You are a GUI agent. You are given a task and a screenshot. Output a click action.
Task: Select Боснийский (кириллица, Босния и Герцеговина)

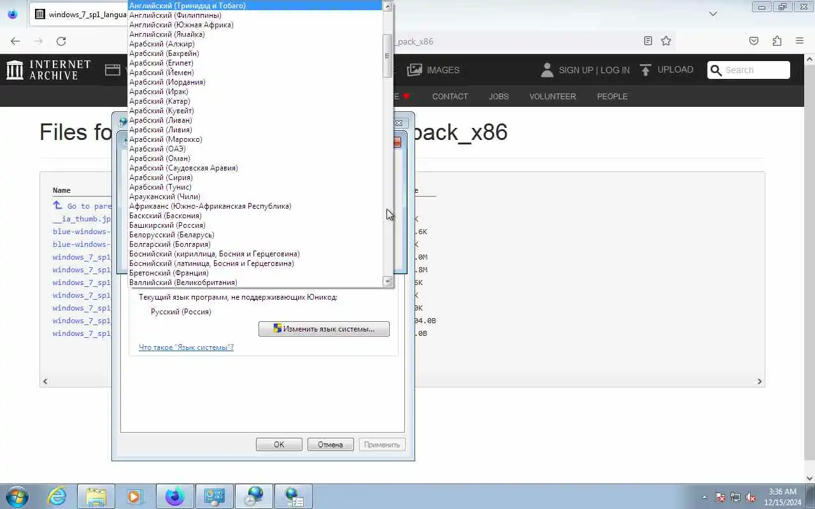[x=255, y=254]
